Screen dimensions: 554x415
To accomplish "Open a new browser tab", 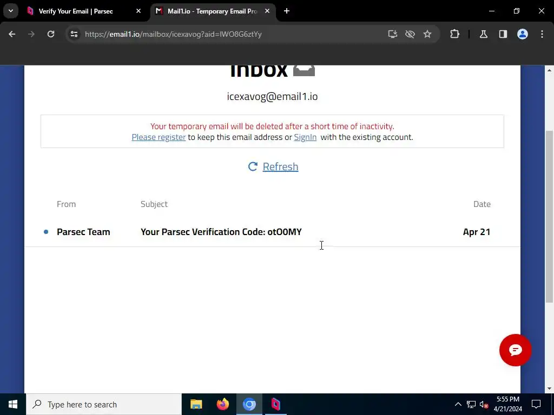I will (287, 11).
